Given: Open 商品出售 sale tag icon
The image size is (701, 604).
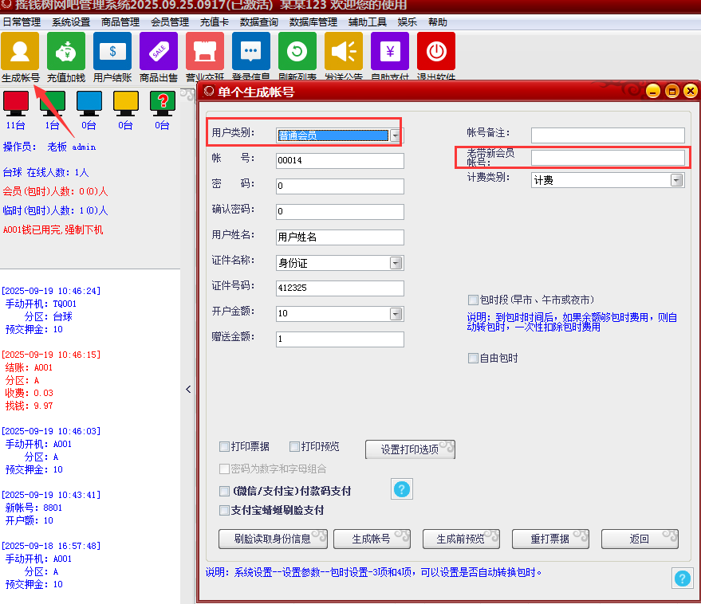Looking at the screenshot, I should coord(159,51).
